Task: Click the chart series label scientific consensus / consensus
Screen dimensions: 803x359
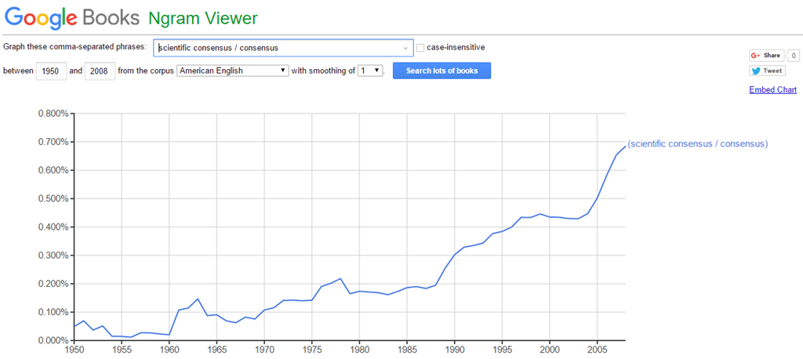Action: (x=697, y=144)
